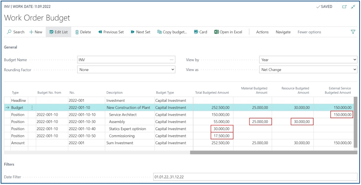Viewport: 361px width, 185px height.
Task: Click the Sum Investment description
Action: coord(120,143)
